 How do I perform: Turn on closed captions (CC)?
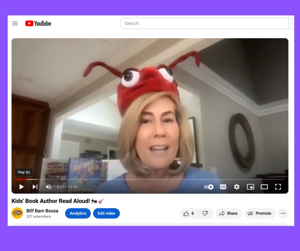point(223,187)
